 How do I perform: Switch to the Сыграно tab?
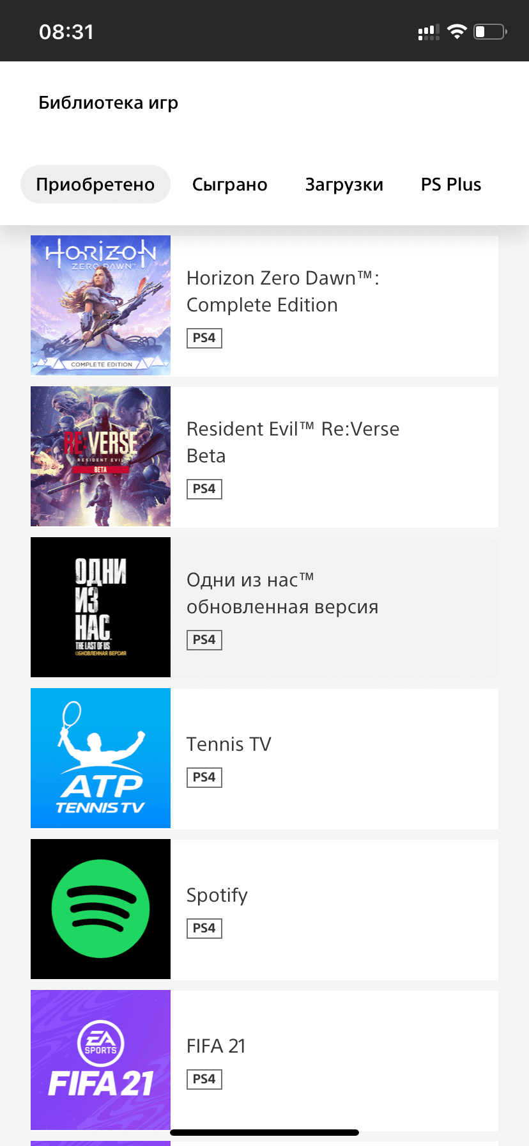tap(230, 184)
